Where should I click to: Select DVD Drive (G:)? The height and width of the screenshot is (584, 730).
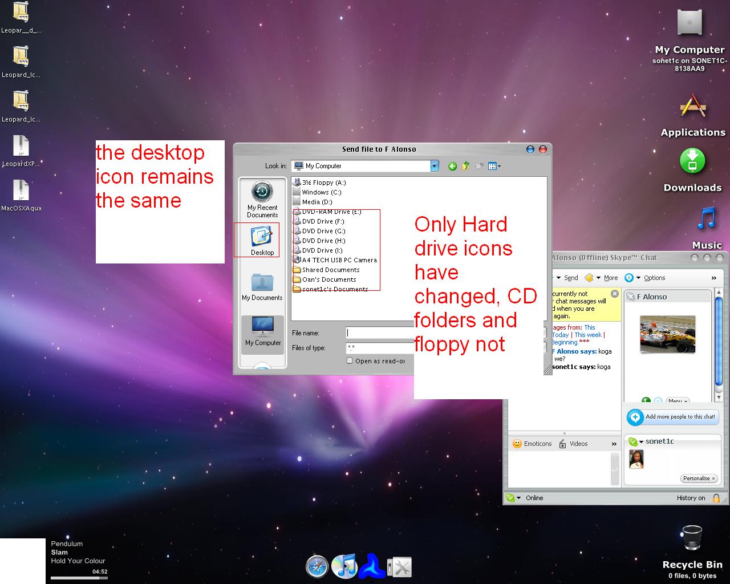click(x=319, y=231)
